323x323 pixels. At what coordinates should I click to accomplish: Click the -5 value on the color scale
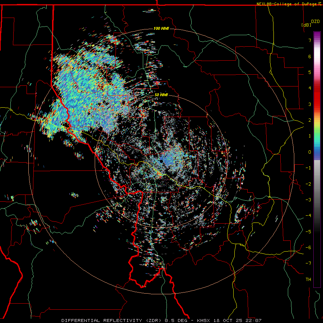(308, 232)
